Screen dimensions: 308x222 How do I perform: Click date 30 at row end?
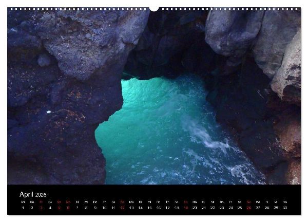[285, 208]
